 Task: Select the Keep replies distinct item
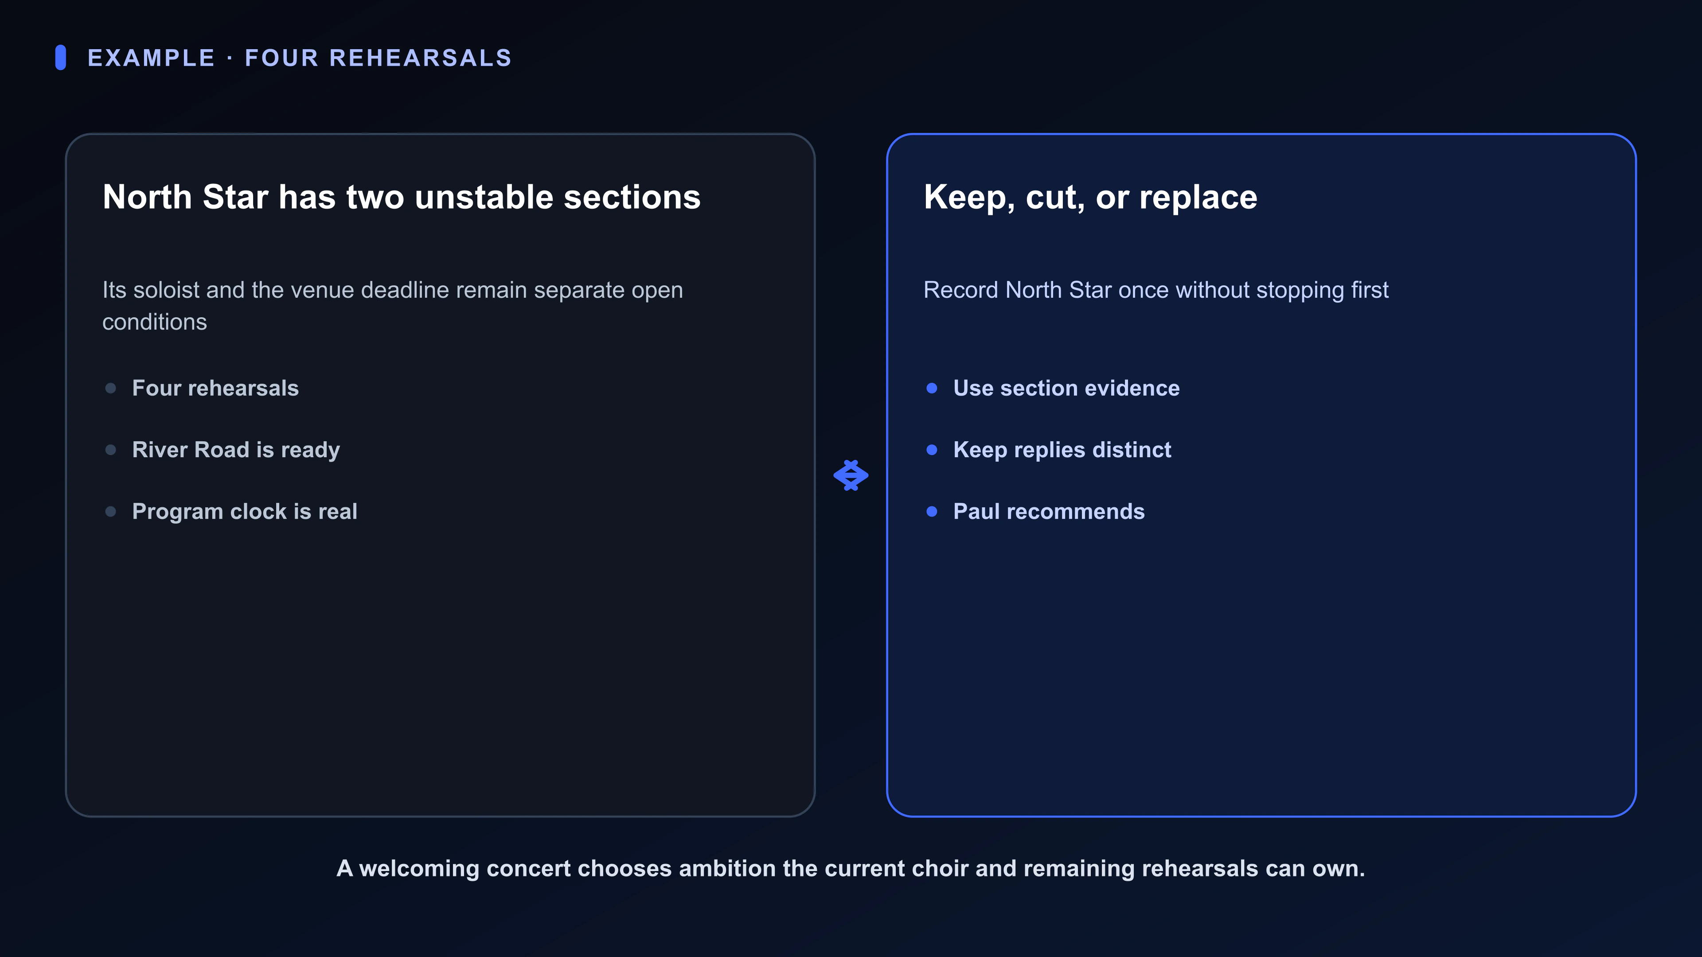(x=1062, y=450)
